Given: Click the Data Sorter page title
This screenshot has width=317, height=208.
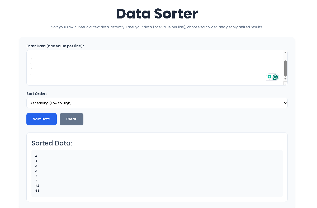Looking at the screenshot, I should [x=157, y=14].
